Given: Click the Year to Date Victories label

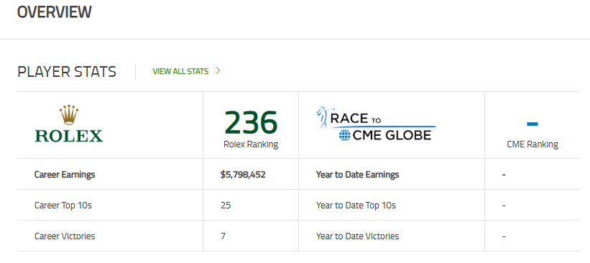Looking at the screenshot, I should (357, 236).
